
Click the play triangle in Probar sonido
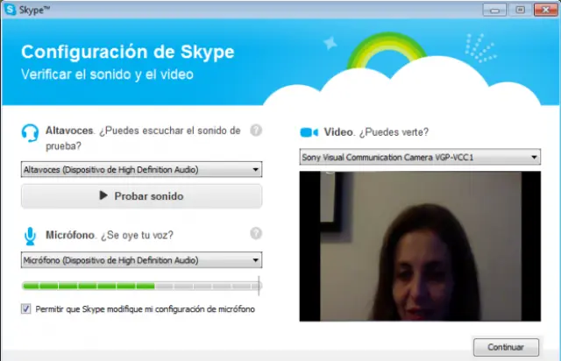pos(103,195)
